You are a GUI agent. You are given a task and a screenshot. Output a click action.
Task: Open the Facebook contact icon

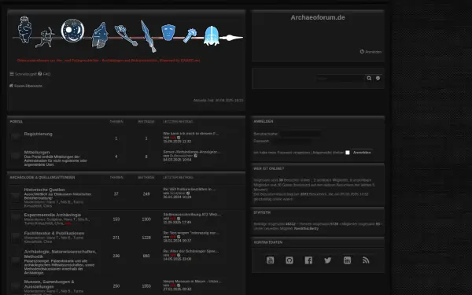[x=308, y=260]
